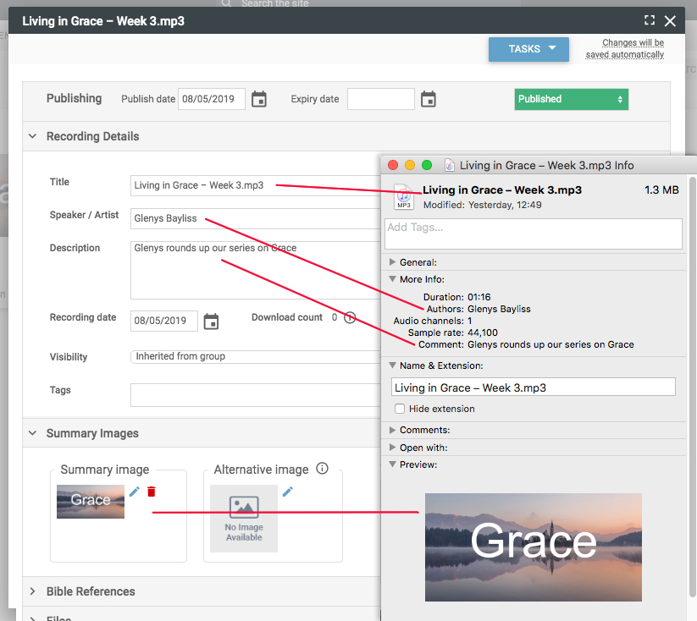Screen dimensions: 697x621
Task: Collapse the Summary Images section
Action: point(32,432)
